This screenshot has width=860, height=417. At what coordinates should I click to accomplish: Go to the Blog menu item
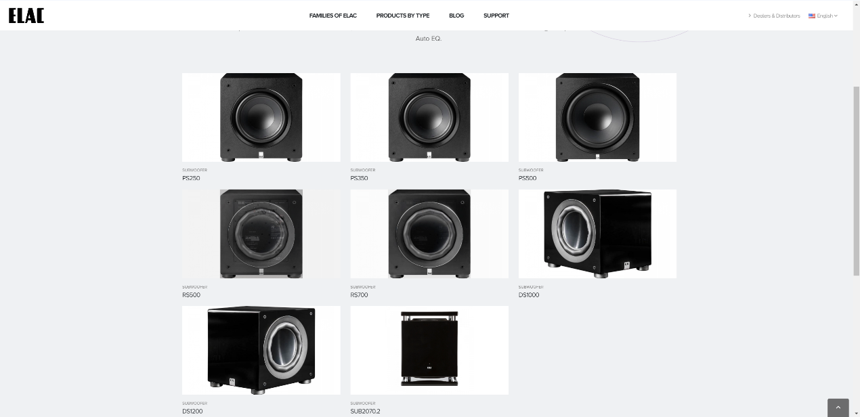[x=456, y=16]
